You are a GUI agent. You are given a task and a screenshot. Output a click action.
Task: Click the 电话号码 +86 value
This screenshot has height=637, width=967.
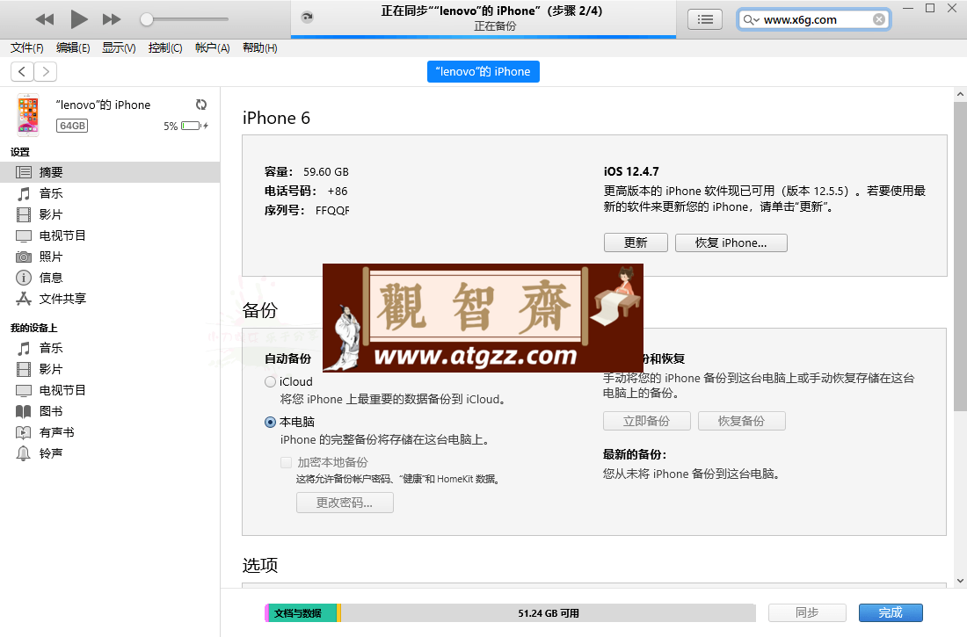(x=338, y=192)
